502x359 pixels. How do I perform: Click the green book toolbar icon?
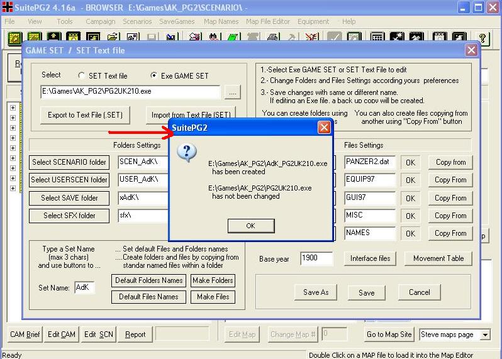click(x=233, y=38)
